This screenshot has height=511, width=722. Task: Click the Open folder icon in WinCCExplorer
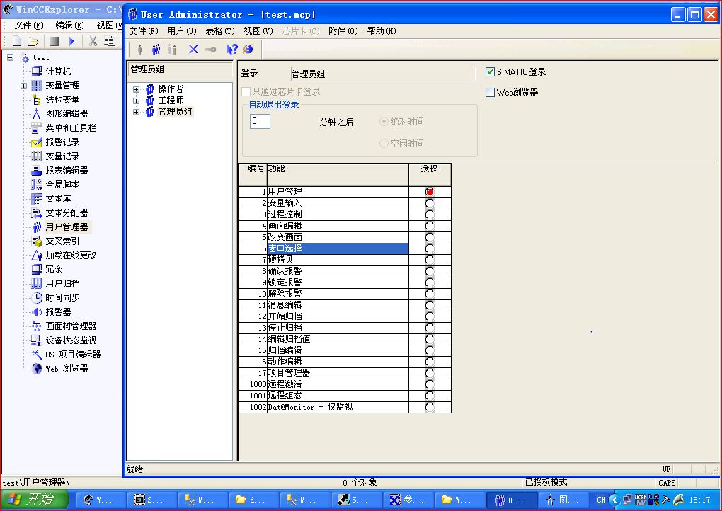point(33,41)
